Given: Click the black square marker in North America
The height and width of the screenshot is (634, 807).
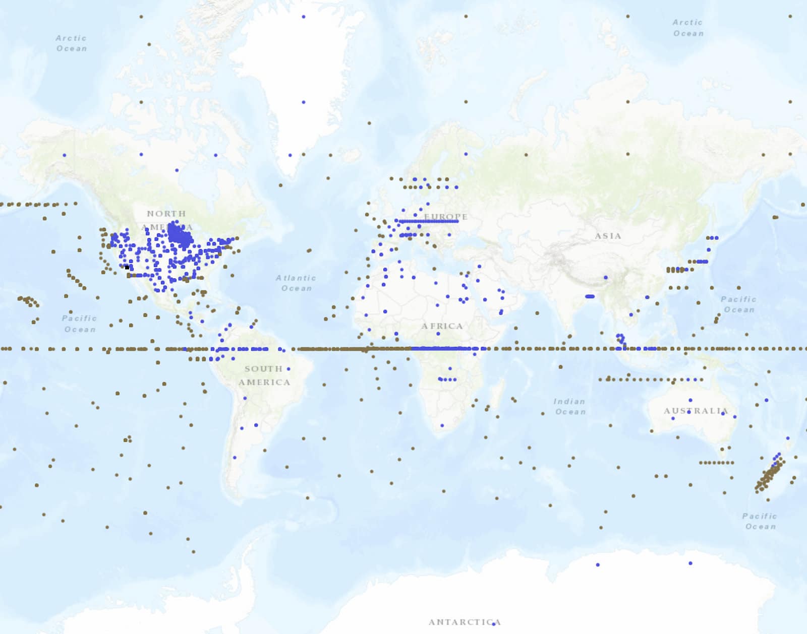Looking at the screenshot, I should click(127, 267).
